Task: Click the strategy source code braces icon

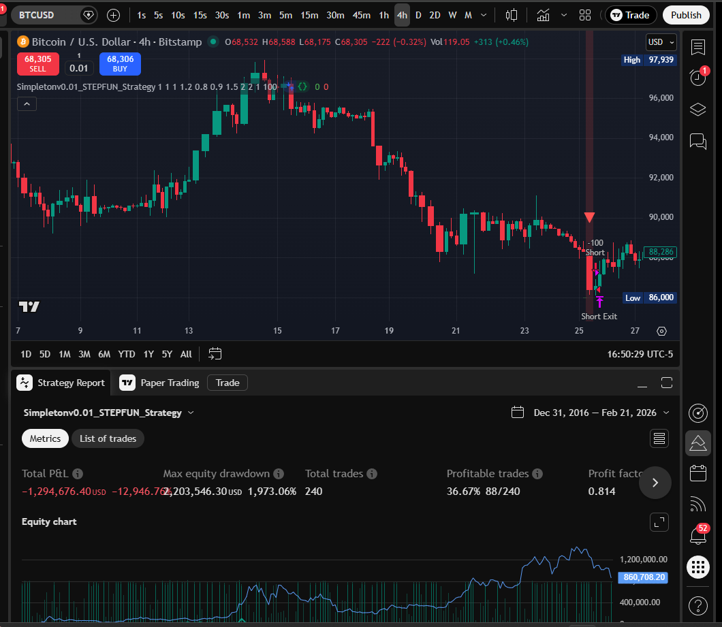Action: [x=302, y=87]
